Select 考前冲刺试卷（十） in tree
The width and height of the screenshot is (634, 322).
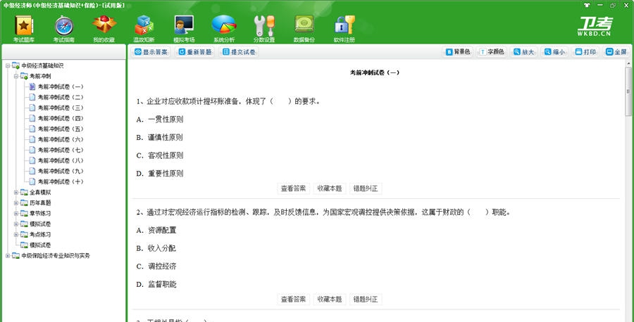(61, 181)
